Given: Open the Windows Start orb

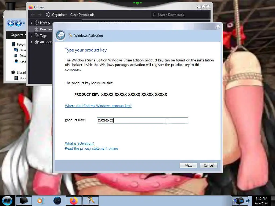Looking at the screenshot, I should pos(7,201).
